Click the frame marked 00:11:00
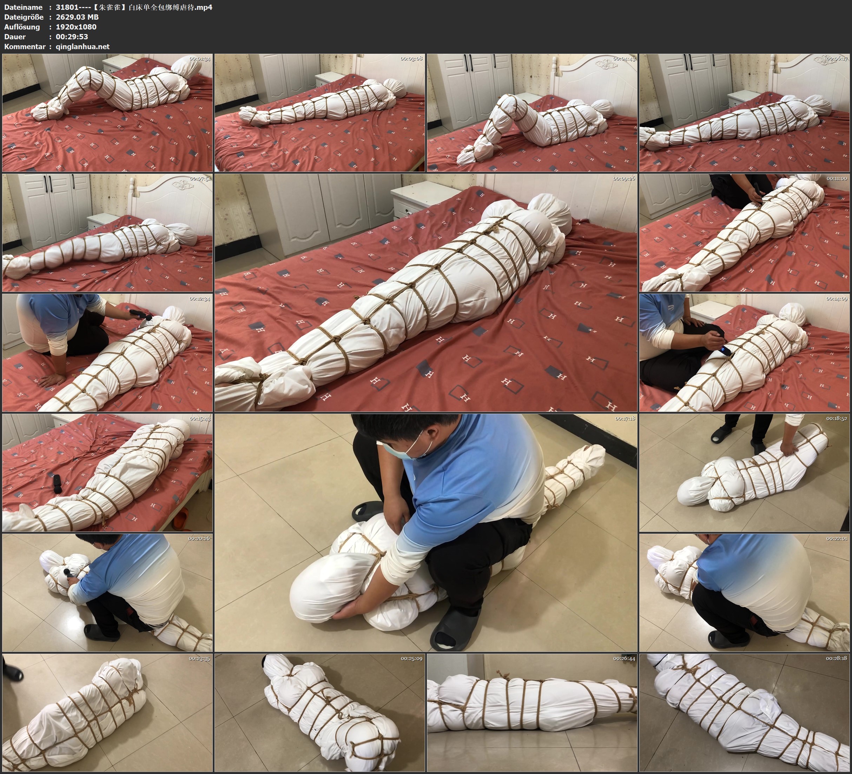Viewport: 852px width, 774px height. point(745,233)
